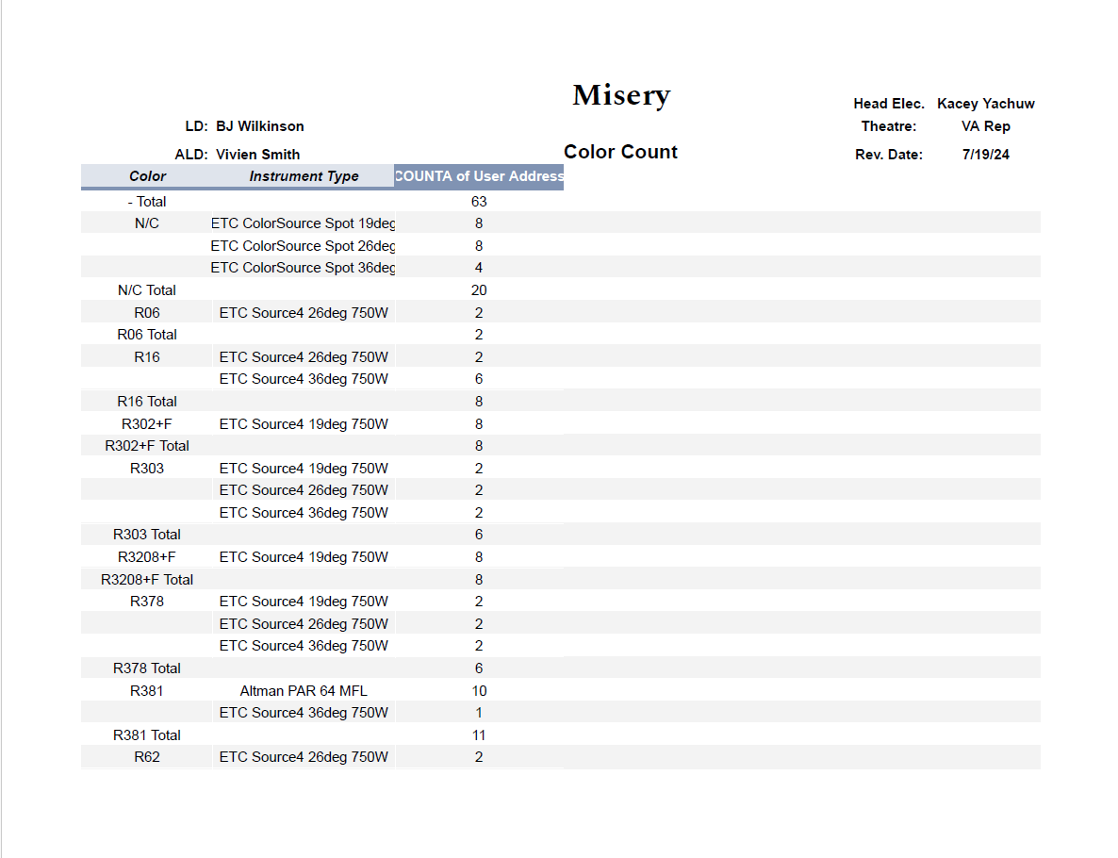Click R62 row ETC Source4 26deg 750W
This screenshot has width=1118, height=858.
(x=304, y=757)
